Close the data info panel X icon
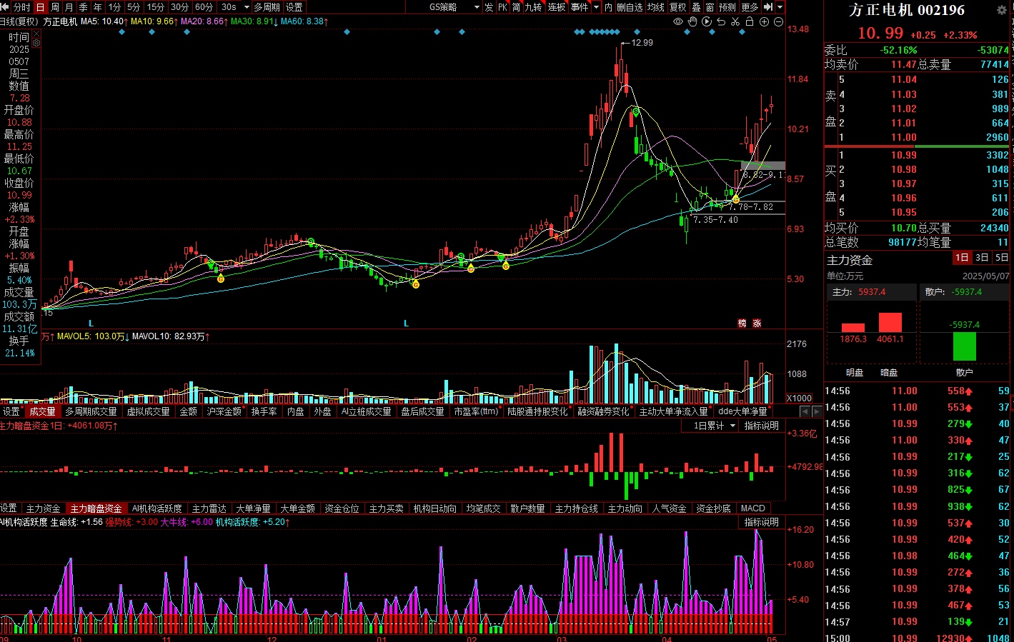This screenshot has height=642, width=1014. pyautogui.click(x=36, y=32)
